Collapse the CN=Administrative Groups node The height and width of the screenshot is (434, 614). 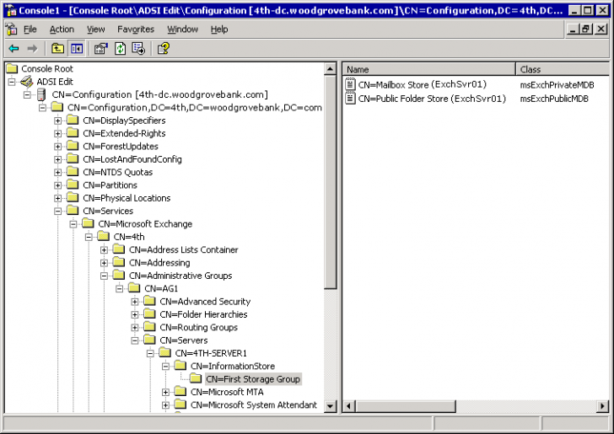click(105, 276)
